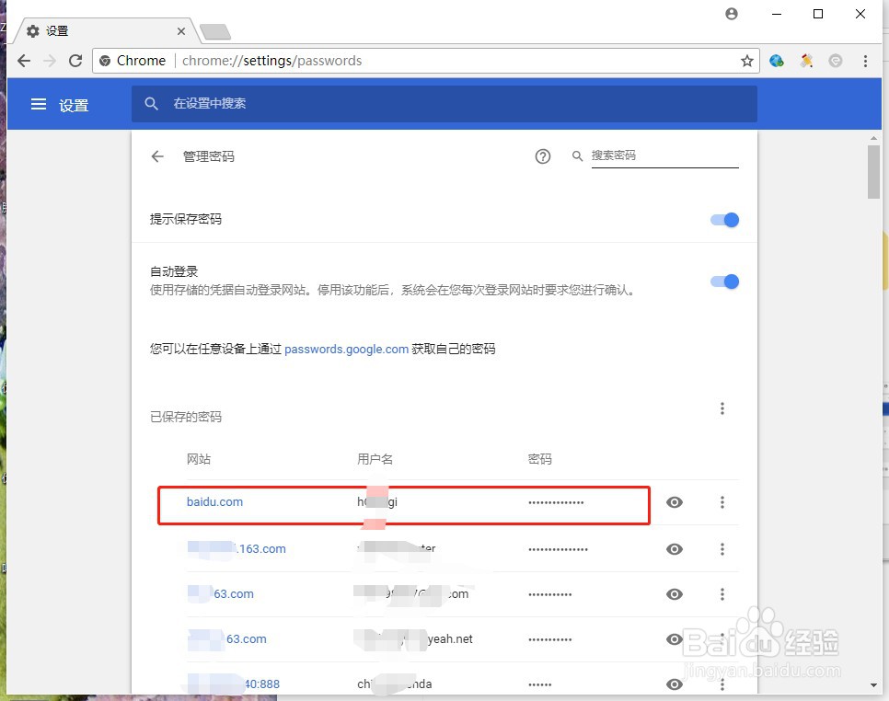
Task: Show the saved password for baidu.com
Action: (675, 502)
